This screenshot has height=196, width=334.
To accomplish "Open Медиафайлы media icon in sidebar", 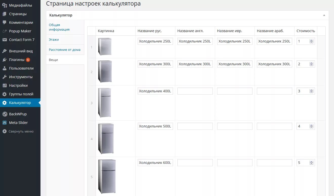I will click(x=5, y=5).
